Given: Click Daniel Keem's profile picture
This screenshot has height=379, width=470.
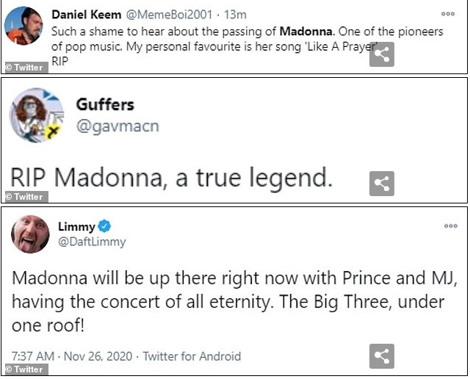Looking at the screenshot, I should click(23, 26).
